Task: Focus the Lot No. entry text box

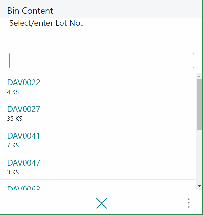Action: (x=101, y=60)
